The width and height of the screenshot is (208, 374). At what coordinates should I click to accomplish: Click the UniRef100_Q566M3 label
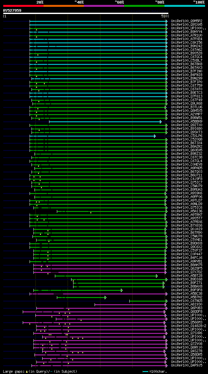click(x=187, y=322)
